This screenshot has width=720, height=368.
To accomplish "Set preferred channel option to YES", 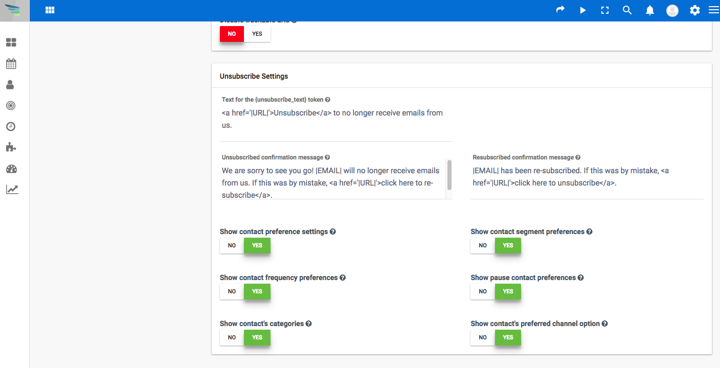I will (x=508, y=337).
